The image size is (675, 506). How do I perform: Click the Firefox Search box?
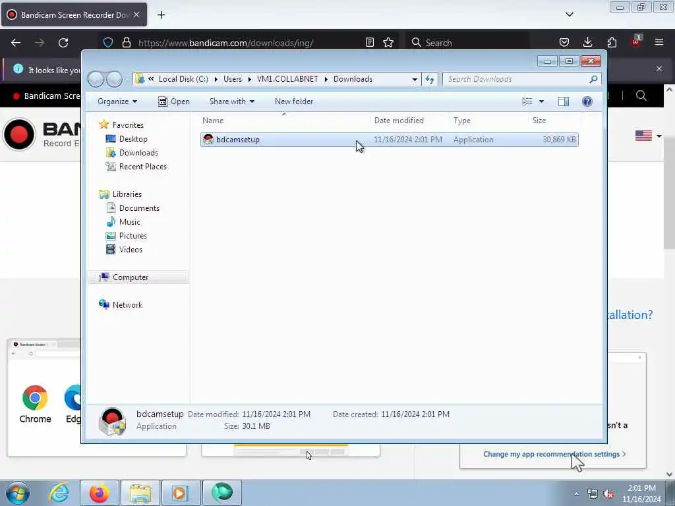[x=469, y=43]
